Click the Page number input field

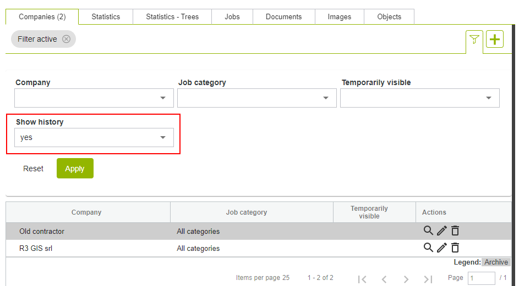[481, 278]
